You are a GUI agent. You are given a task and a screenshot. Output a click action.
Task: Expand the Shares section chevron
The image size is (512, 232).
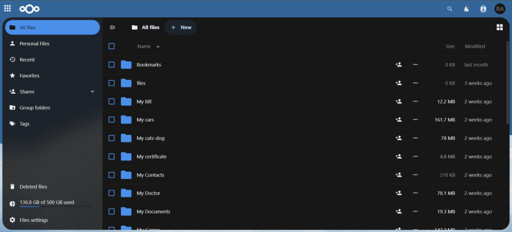tap(92, 91)
